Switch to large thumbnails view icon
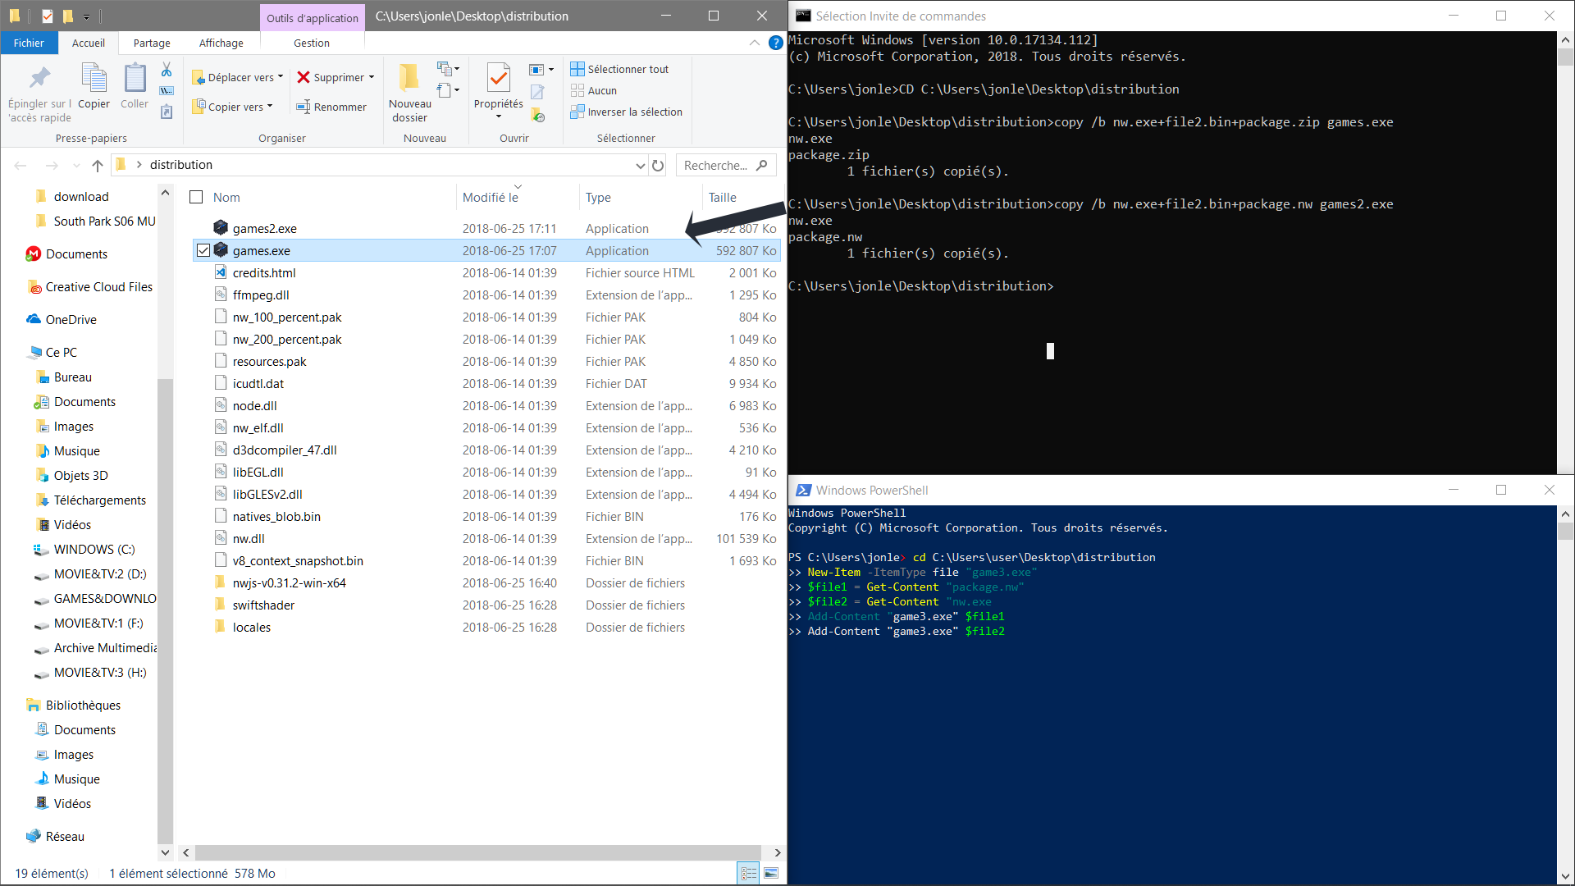This screenshot has width=1575, height=886. tap(771, 874)
